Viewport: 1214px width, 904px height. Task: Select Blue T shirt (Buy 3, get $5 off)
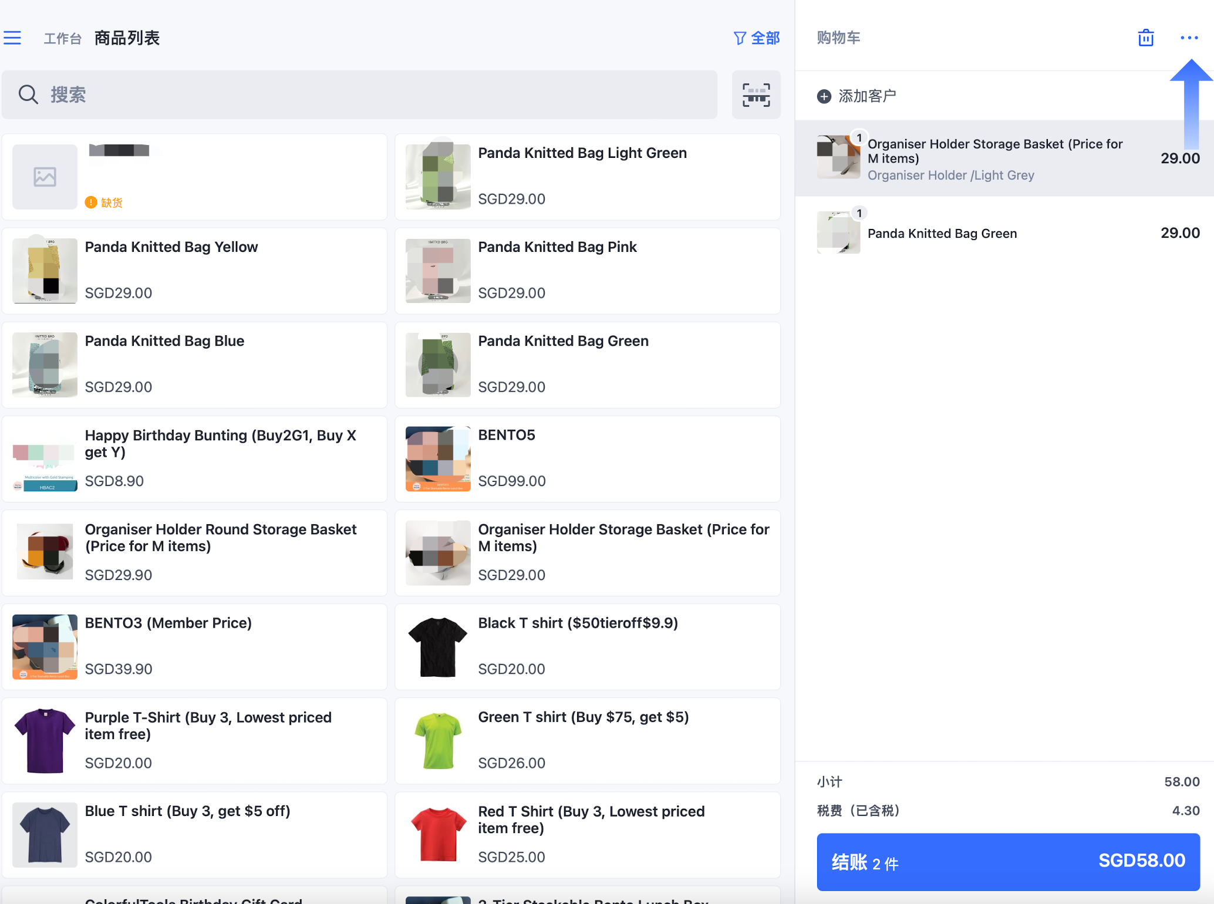coord(194,835)
